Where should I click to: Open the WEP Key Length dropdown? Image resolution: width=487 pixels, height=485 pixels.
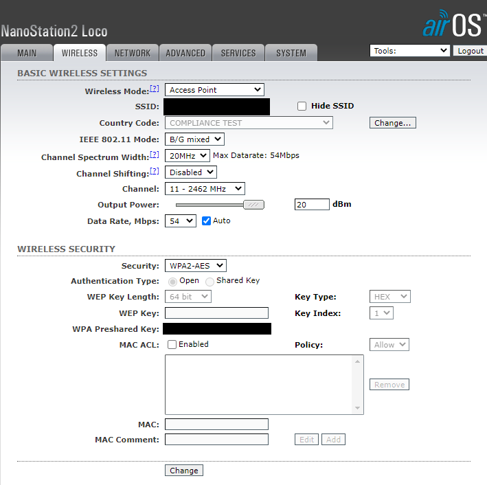(x=188, y=296)
